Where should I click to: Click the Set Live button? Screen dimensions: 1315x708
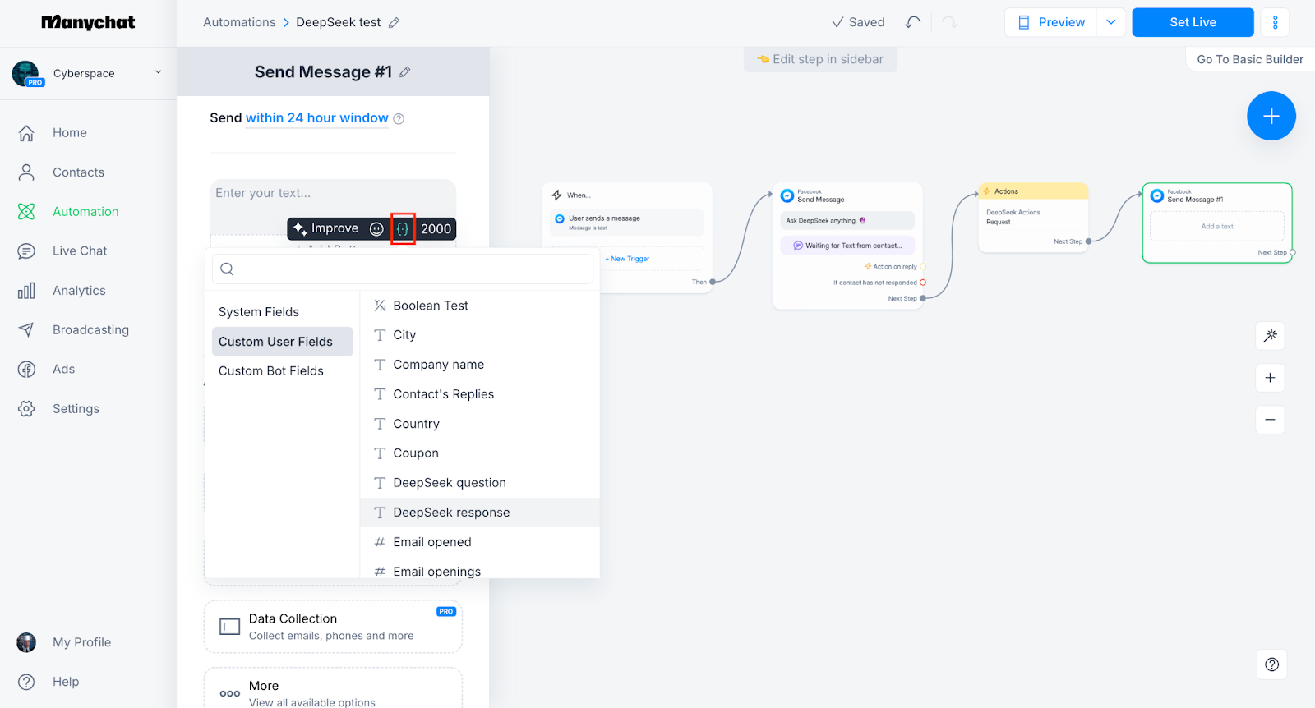pyautogui.click(x=1193, y=22)
